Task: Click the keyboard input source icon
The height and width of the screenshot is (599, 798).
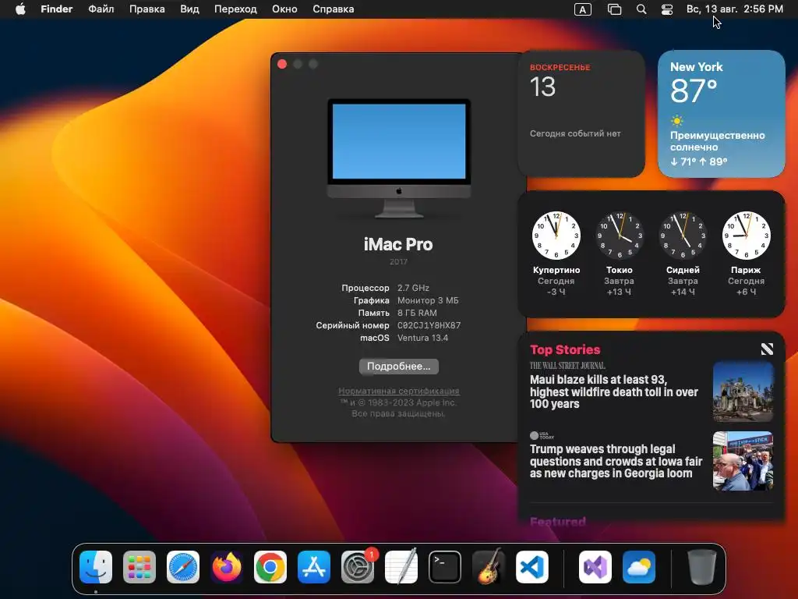Action: (x=582, y=9)
